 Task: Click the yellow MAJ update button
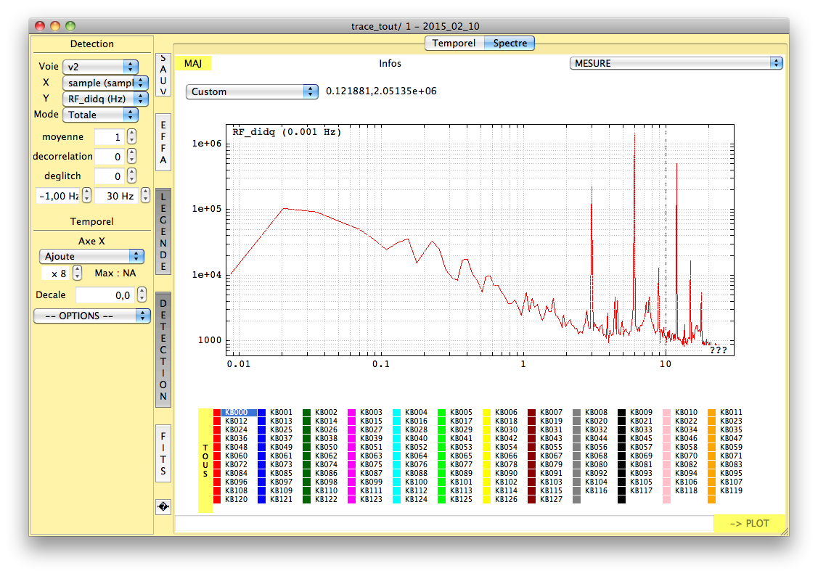click(x=193, y=63)
